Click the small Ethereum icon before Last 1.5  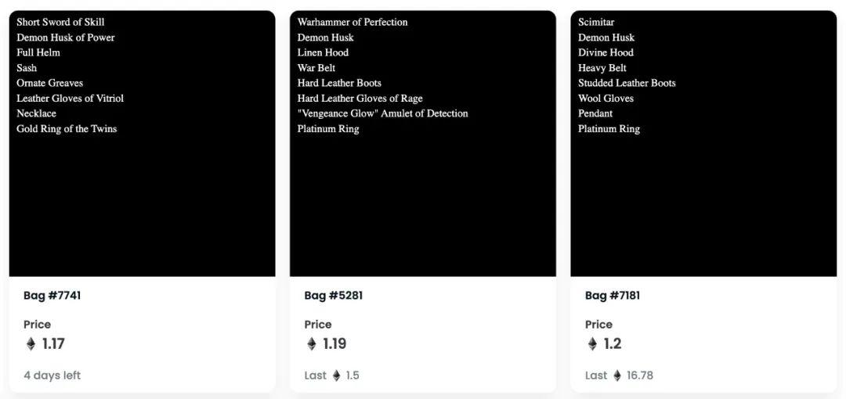coord(337,376)
